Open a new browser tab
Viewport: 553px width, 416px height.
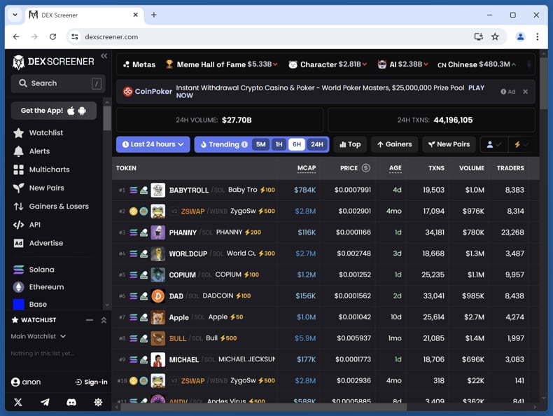point(154,15)
